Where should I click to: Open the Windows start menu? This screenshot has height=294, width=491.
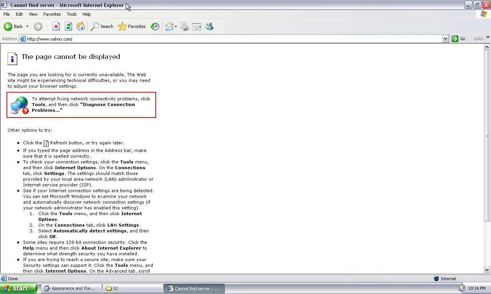coord(18,288)
